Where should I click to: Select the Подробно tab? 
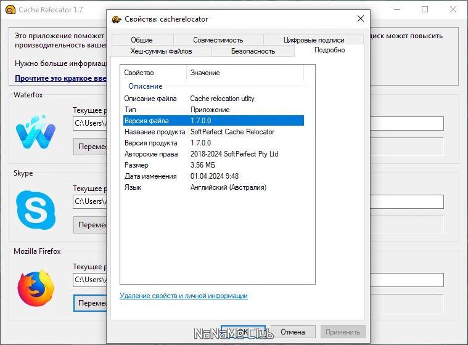329,50
